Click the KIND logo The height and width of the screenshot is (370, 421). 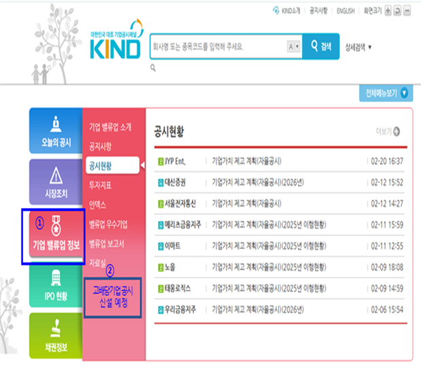pos(117,45)
